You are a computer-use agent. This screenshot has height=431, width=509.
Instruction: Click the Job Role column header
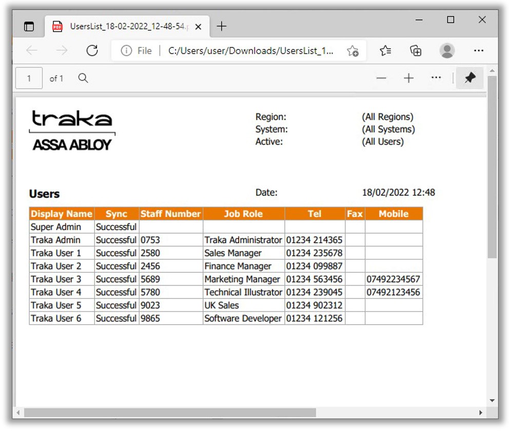(243, 214)
